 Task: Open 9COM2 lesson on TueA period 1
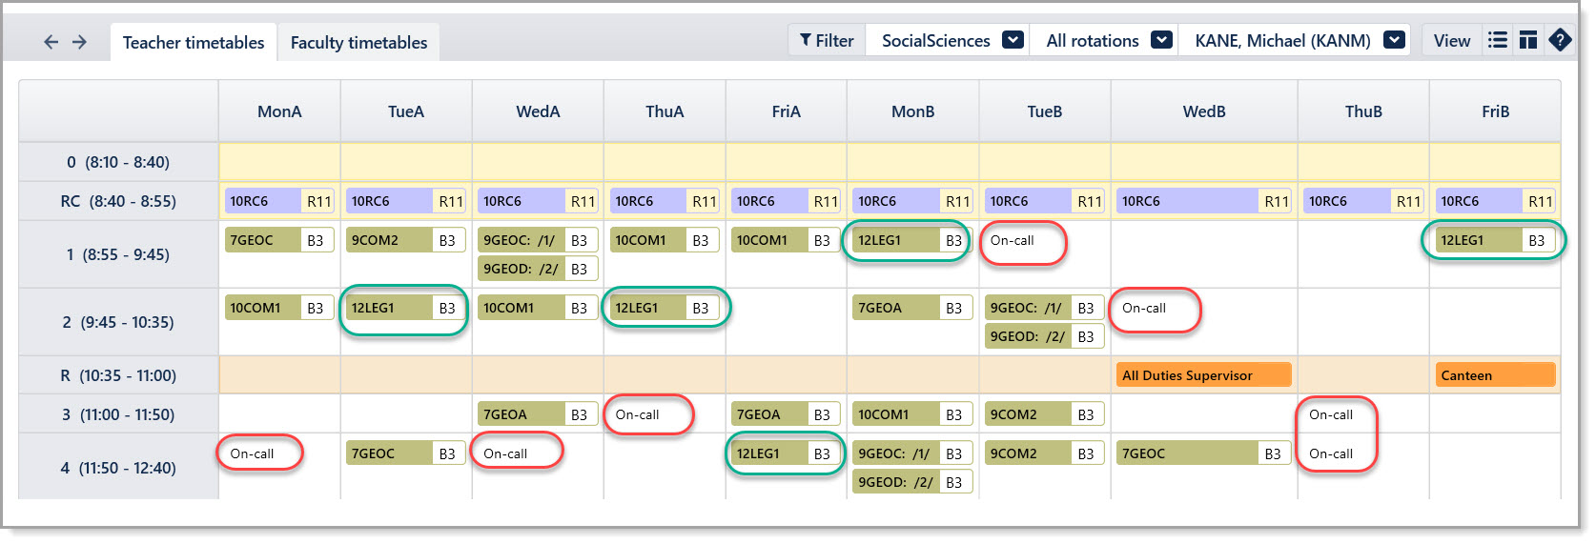click(405, 240)
